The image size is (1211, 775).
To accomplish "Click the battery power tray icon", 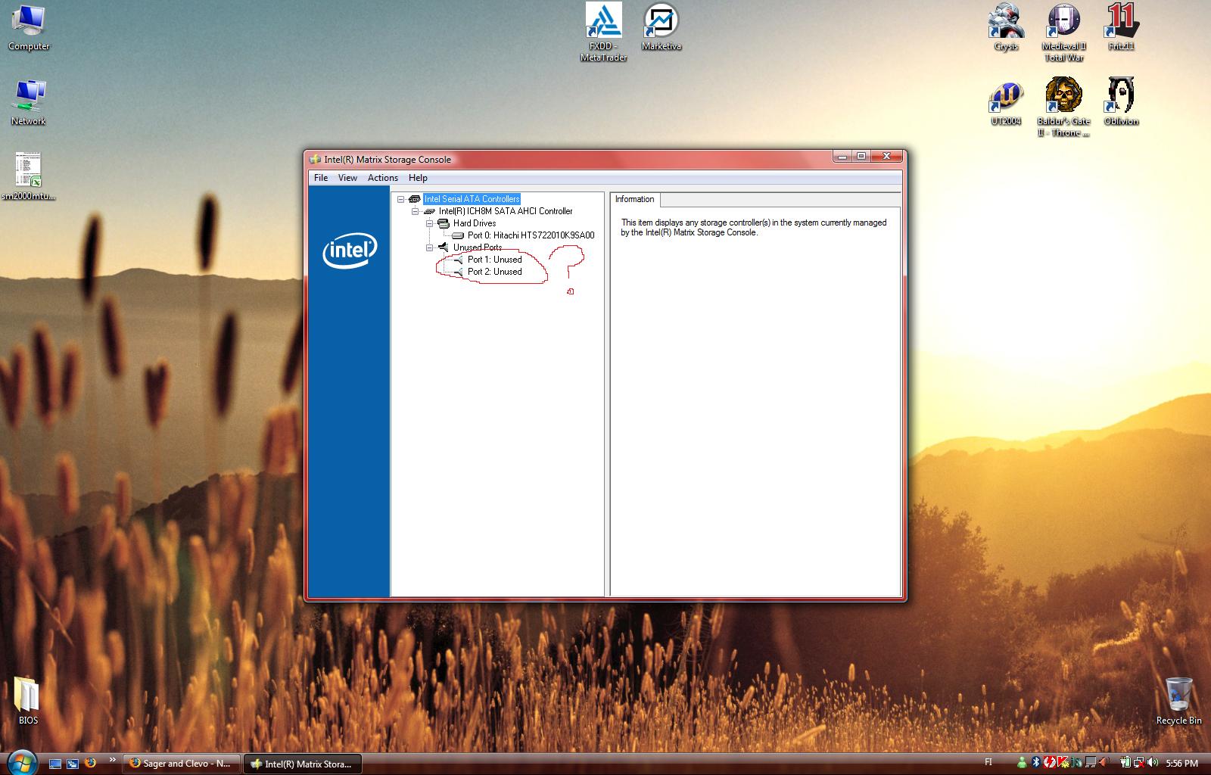I will 1127,763.
